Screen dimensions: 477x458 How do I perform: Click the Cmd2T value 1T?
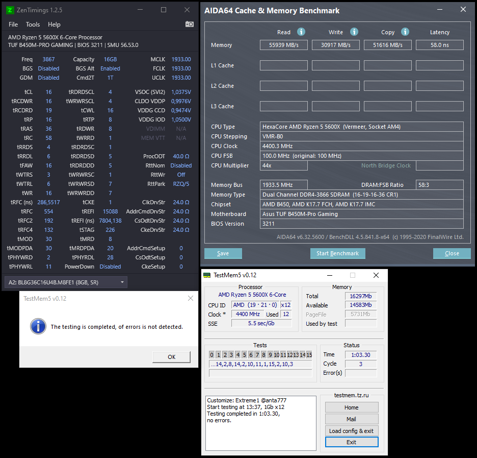coord(110,78)
